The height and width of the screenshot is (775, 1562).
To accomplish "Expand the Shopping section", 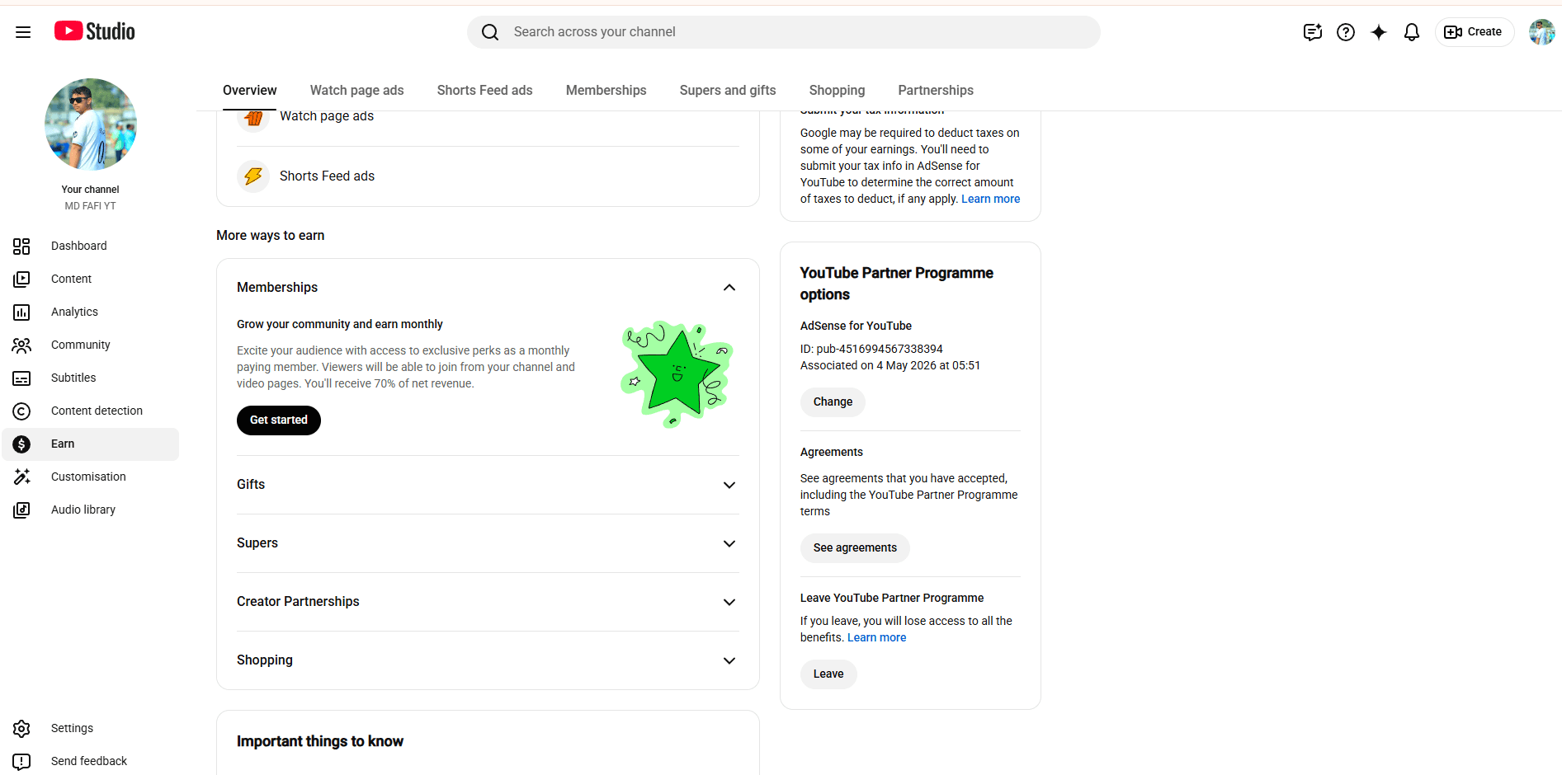I will 729,661.
